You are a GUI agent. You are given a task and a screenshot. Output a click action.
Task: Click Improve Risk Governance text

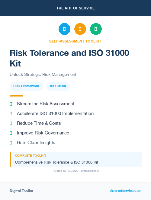pos(43,133)
